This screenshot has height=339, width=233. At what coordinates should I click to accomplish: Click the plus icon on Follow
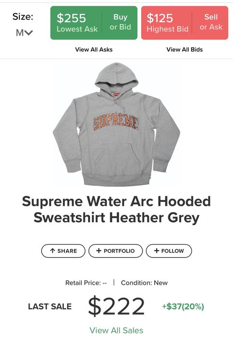157,250
